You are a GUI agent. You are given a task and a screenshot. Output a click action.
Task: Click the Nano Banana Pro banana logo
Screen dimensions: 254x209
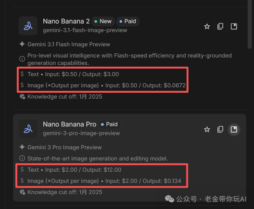pos(28,129)
